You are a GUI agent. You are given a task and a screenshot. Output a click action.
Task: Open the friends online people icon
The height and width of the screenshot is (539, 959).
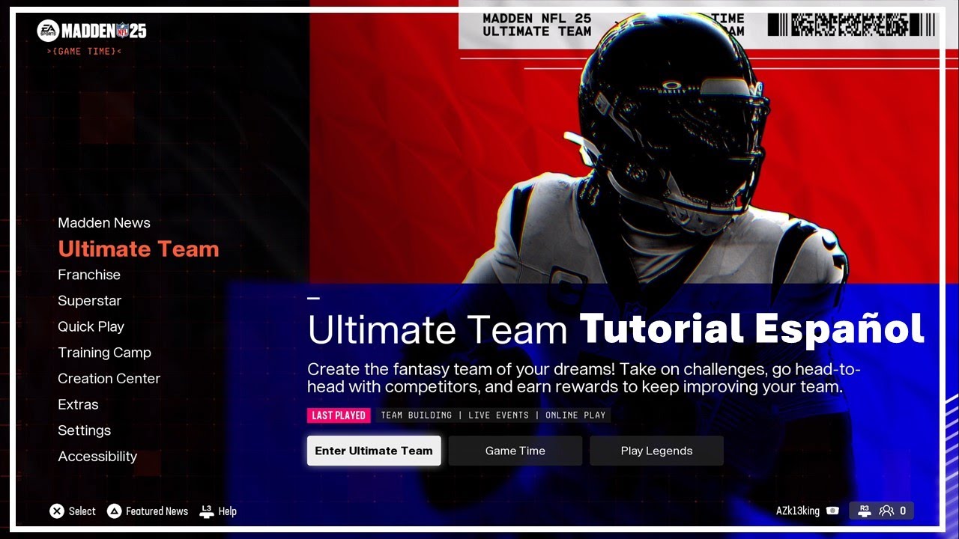click(886, 511)
